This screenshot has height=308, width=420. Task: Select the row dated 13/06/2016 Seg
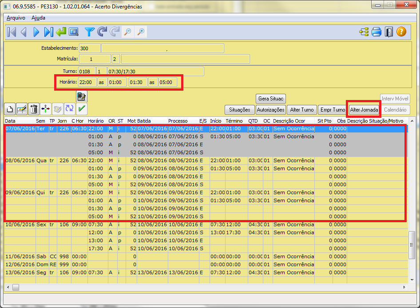point(206,272)
